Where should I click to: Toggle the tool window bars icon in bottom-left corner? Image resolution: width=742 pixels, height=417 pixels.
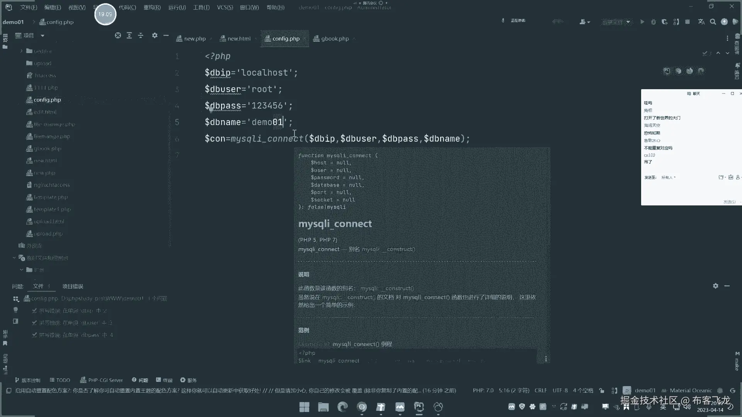click(9, 390)
